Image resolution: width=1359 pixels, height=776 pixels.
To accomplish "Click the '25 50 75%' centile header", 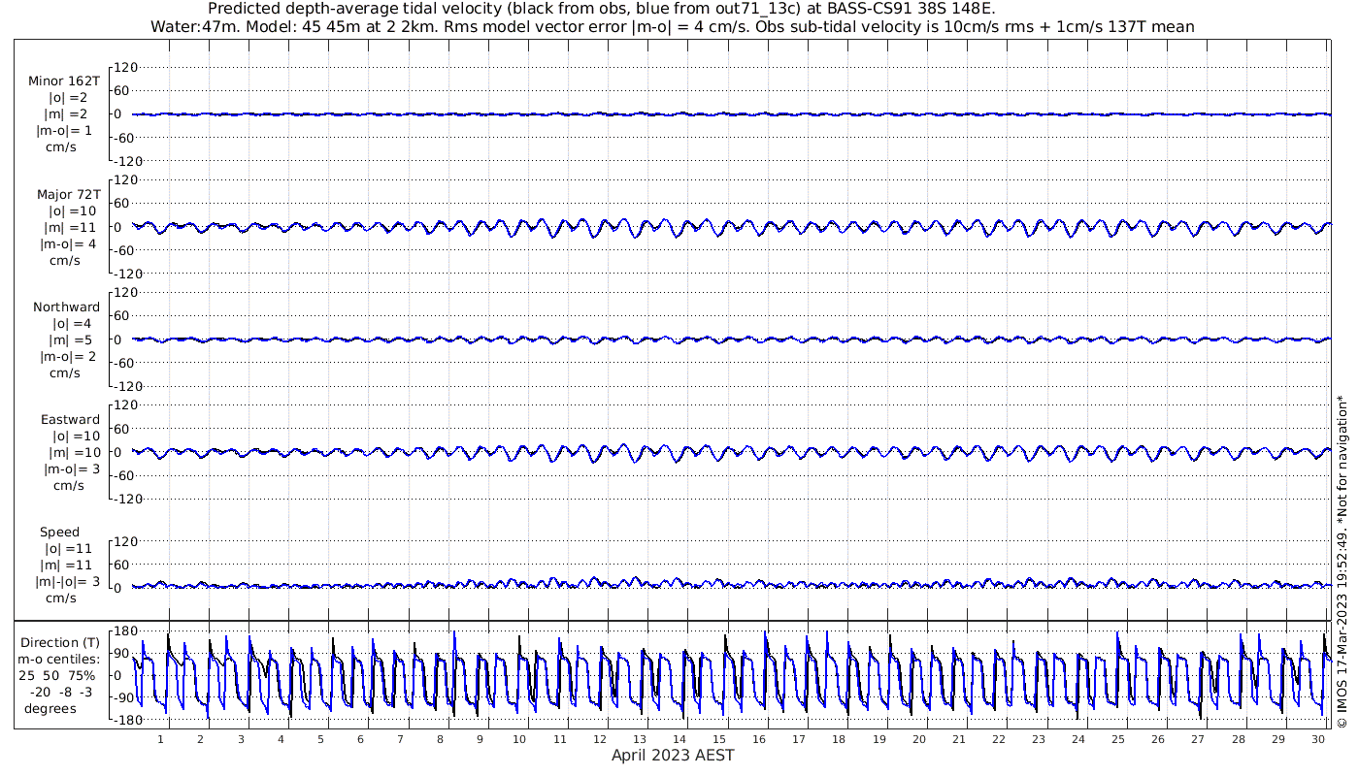I will pos(56,675).
